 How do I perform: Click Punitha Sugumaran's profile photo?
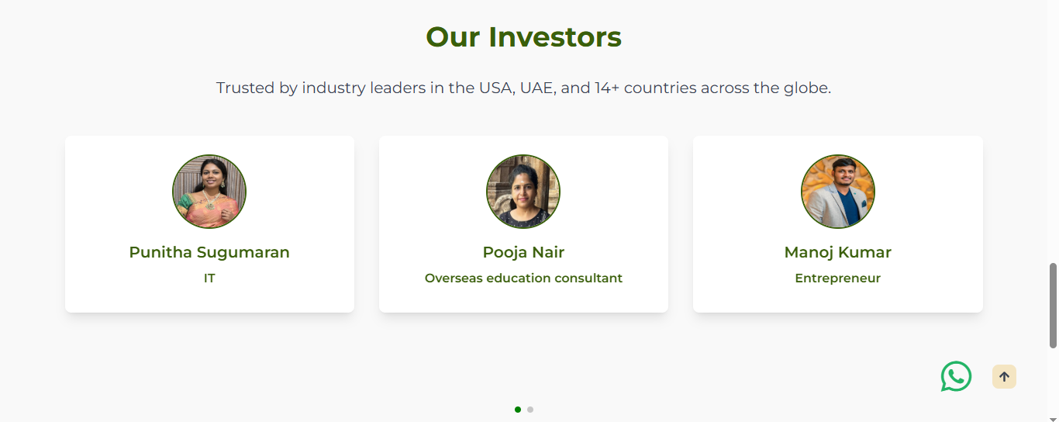click(209, 191)
